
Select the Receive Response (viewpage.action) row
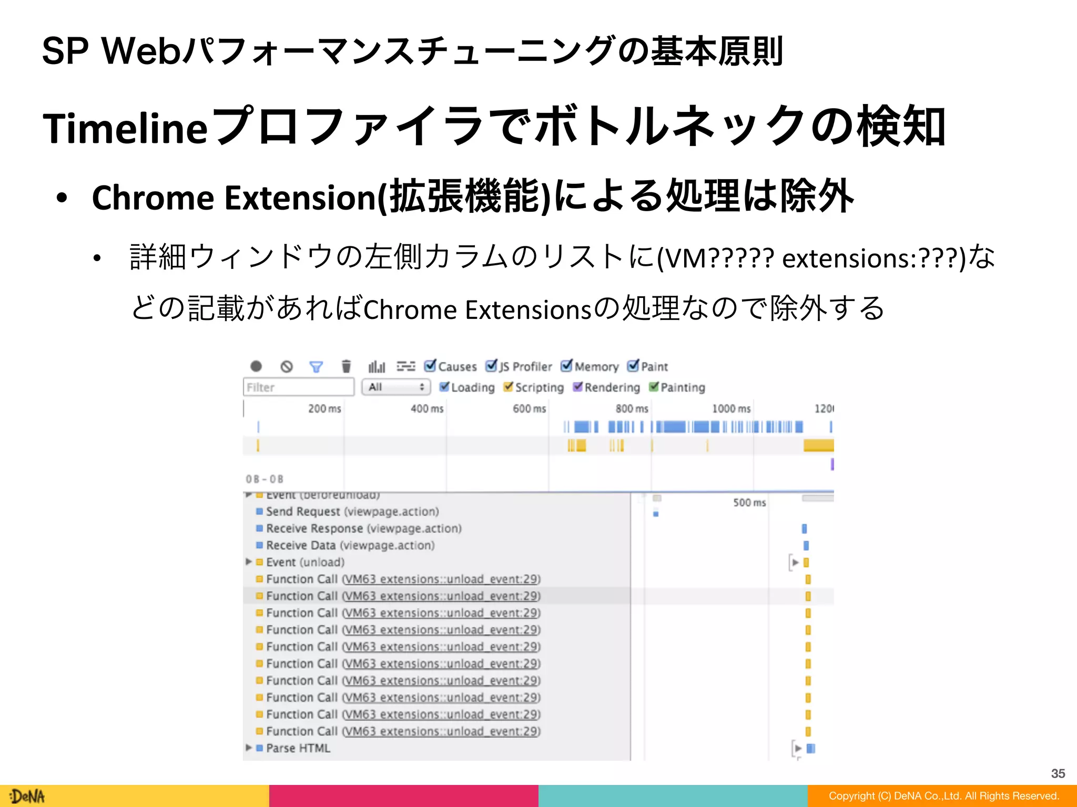436,528
